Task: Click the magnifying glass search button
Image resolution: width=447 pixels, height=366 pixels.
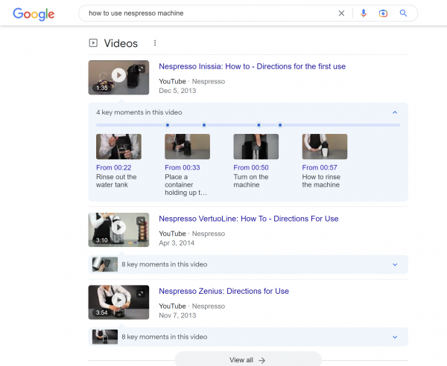Action: click(x=403, y=13)
